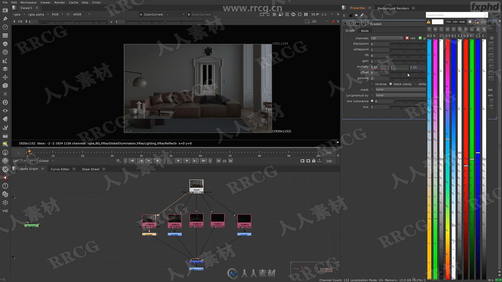This screenshot has width=502, height=282.
Task: Click the color picker tool icon
Action: pos(5,60)
